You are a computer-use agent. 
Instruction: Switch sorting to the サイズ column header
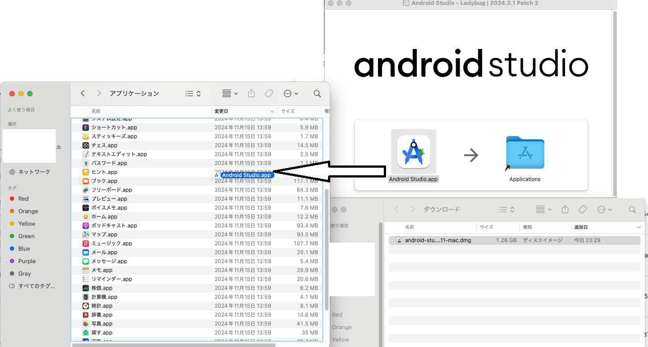coord(287,111)
